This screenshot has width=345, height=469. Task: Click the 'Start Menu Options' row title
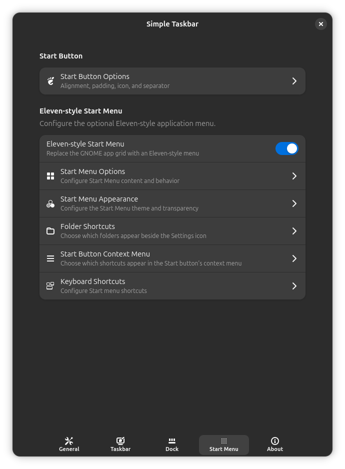pyautogui.click(x=93, y=171)
